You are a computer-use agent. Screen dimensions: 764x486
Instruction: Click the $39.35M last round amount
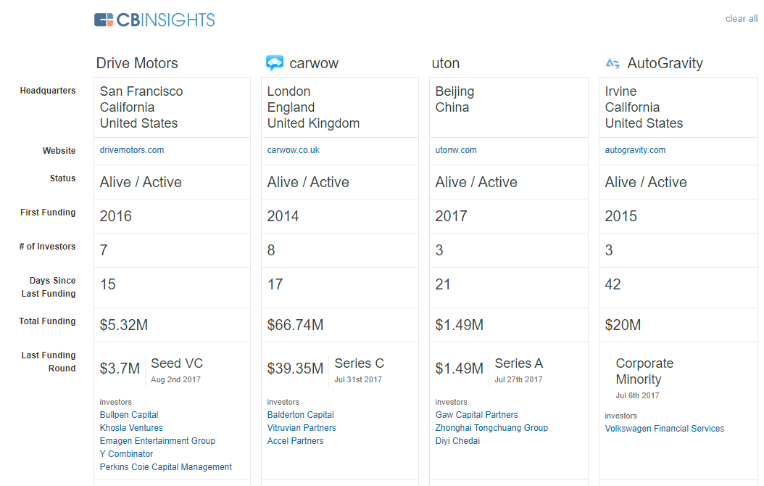[295, 368]
